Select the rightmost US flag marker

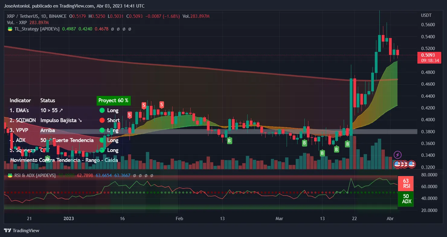tap(412, 164)
